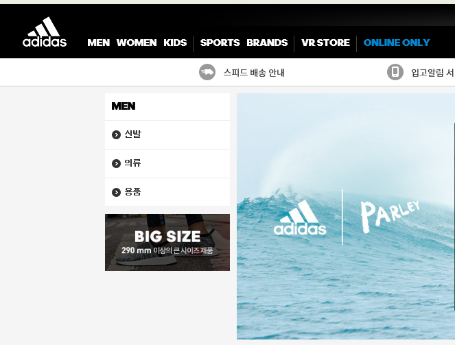Select the 용품 category link

pyautogui.click(x=132, y=191)
